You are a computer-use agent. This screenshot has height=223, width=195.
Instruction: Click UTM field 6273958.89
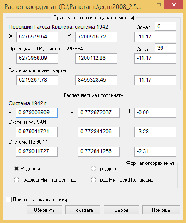pyautogui.click(x=37, y=59)
